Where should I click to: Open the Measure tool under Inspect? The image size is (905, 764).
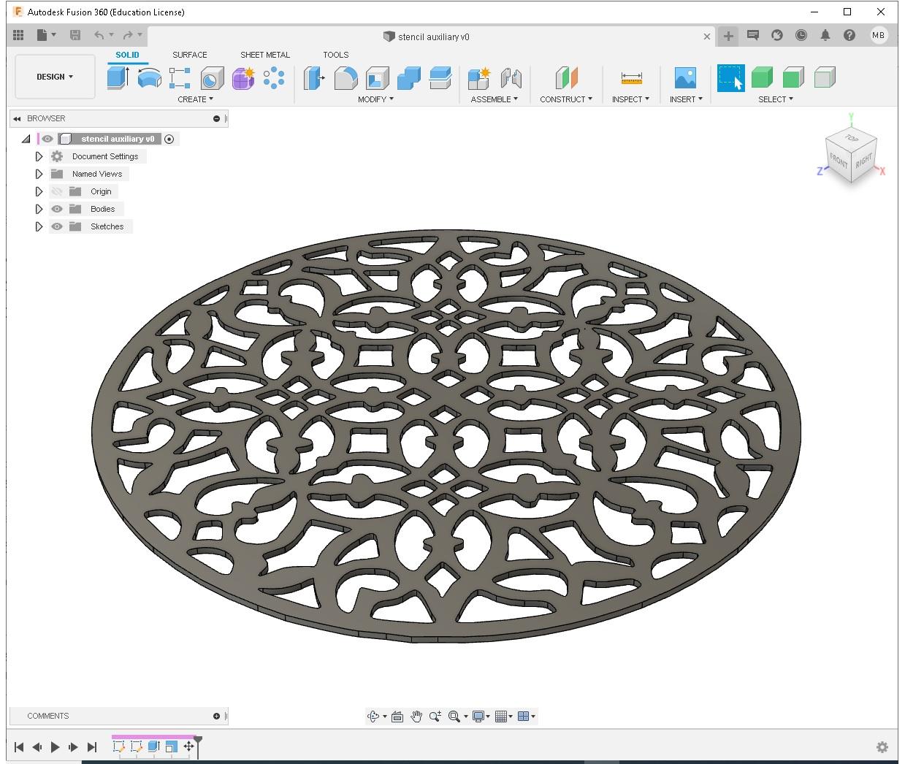pos(631,77)
